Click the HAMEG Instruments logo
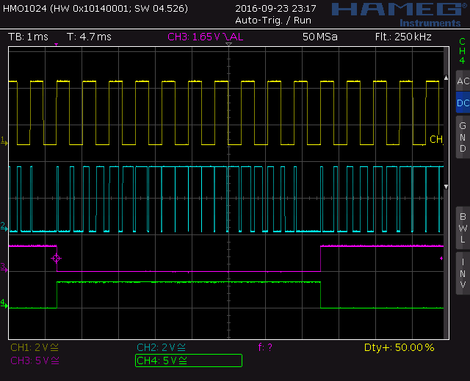The height and width of the screenshot is (381, 470). click(395, 13)
